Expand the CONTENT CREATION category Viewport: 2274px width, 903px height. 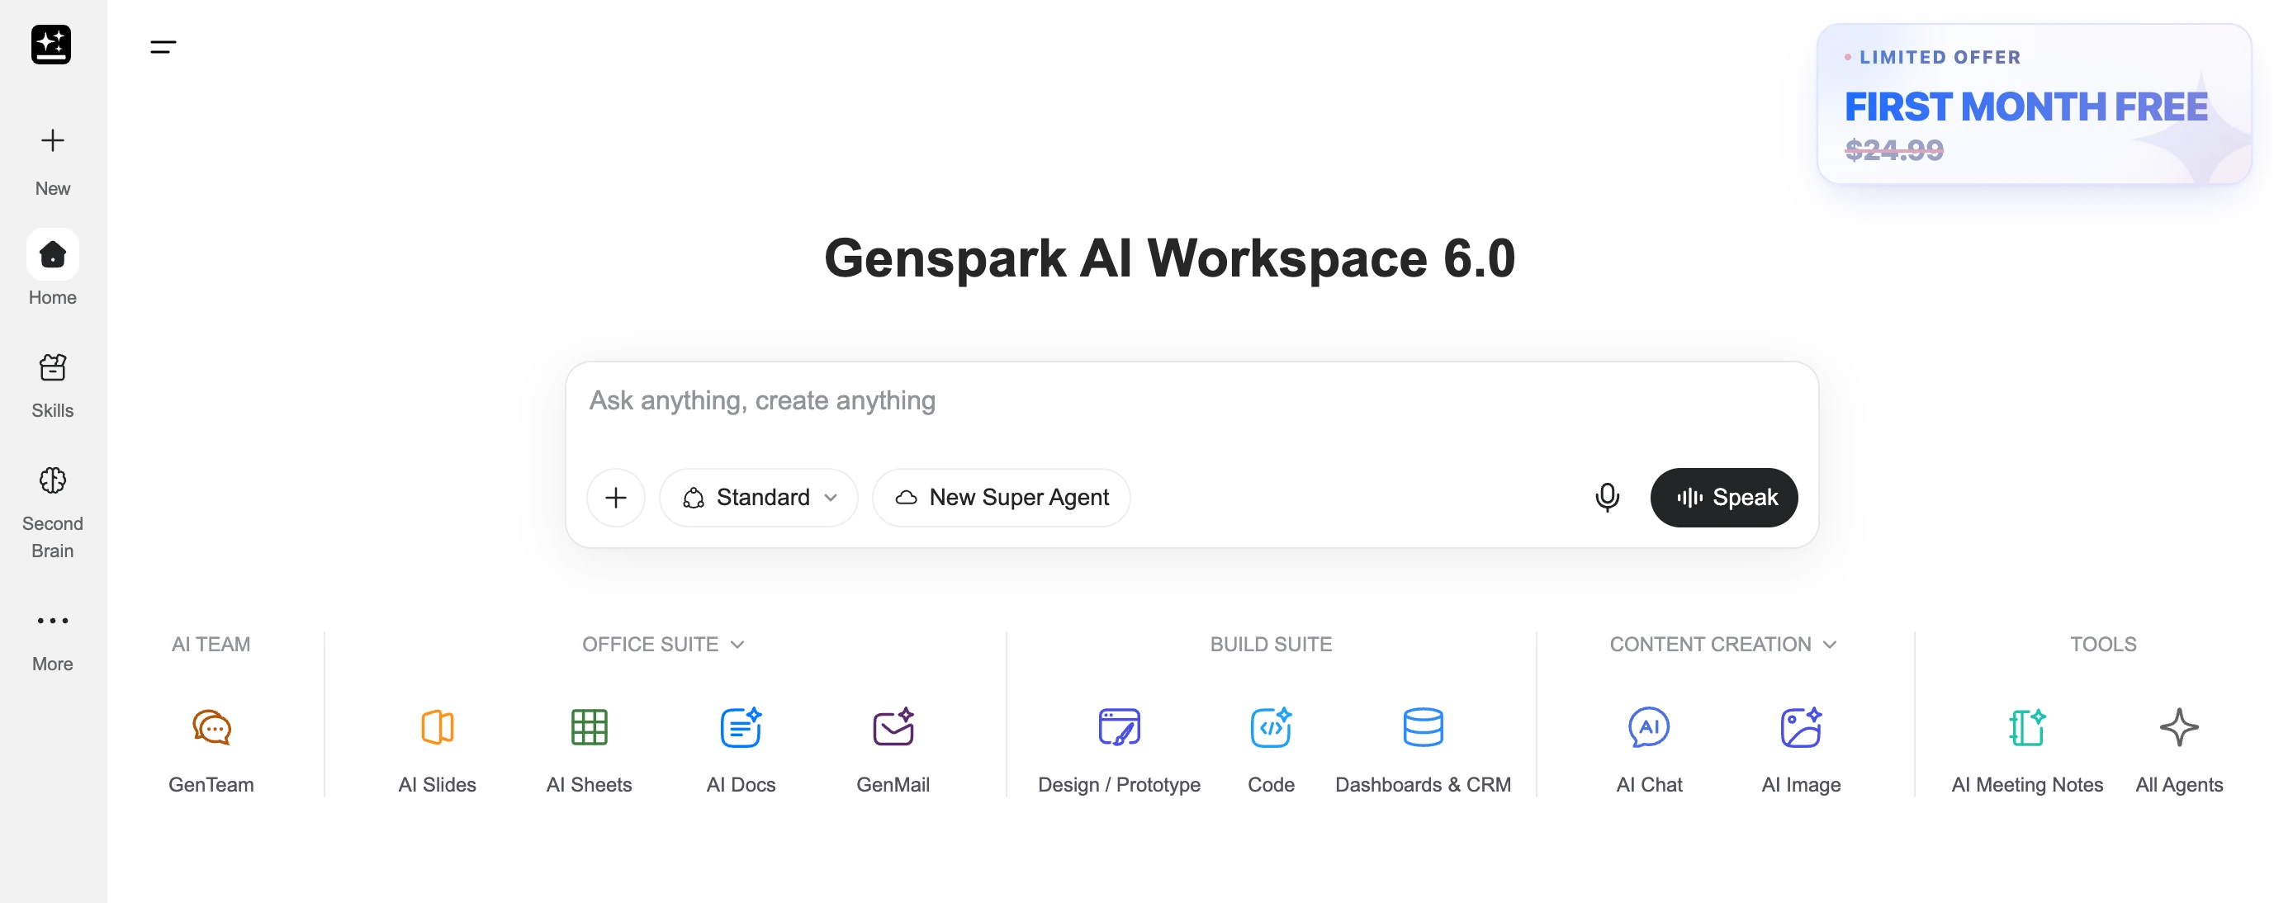pyautogui.click(x=1722, y=645)
